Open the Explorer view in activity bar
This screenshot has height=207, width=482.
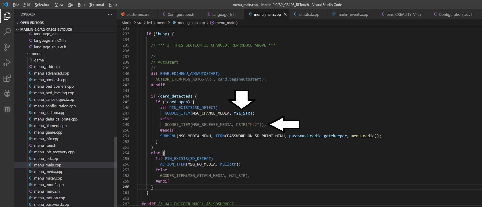(7, 16)
